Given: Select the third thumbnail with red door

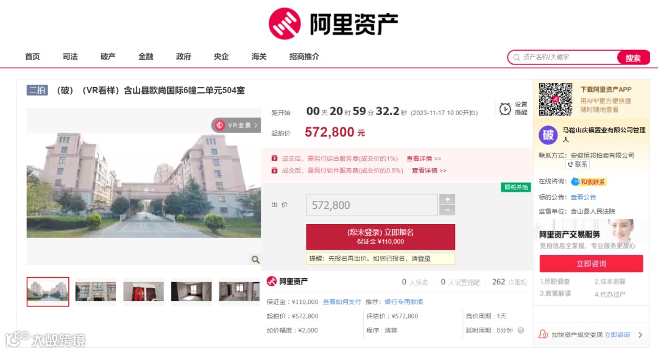Looking at the screenshot, I should coord(144,292).
